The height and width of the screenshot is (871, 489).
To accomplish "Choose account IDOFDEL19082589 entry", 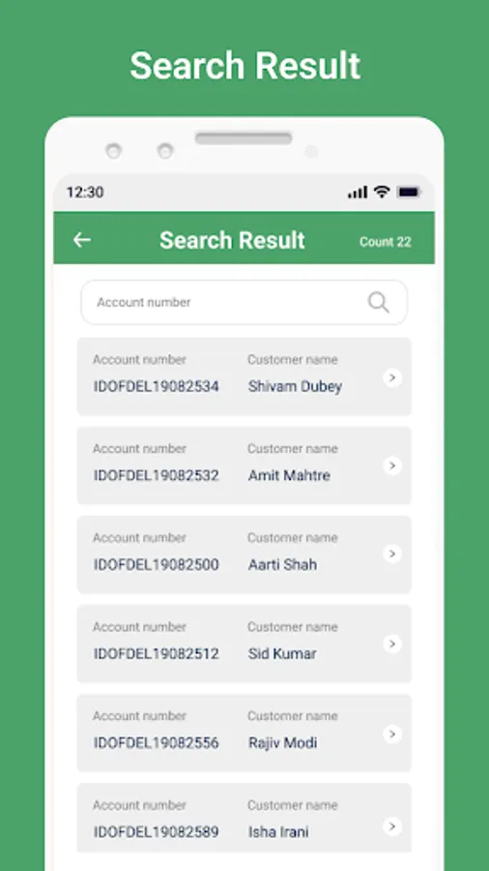I will click(244, 818).
